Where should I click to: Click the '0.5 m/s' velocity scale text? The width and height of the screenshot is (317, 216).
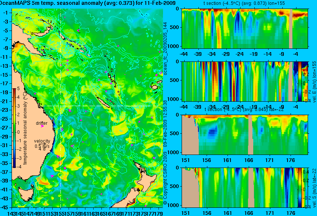(x=42, y=146)
